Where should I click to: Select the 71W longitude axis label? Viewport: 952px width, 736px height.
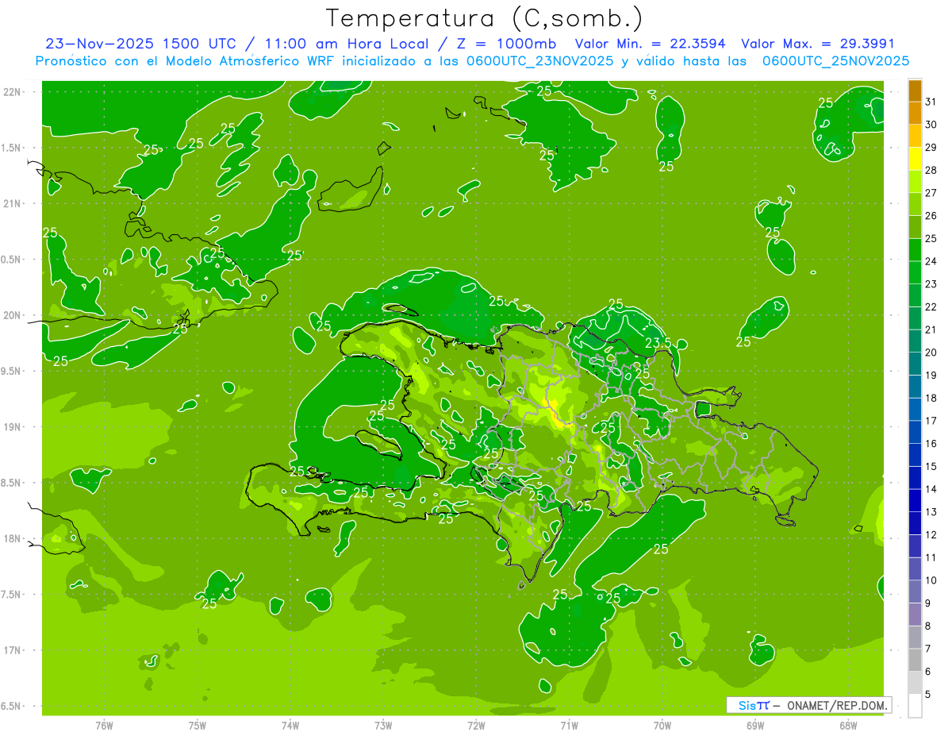pyautogui.click(x=569, y=725)
